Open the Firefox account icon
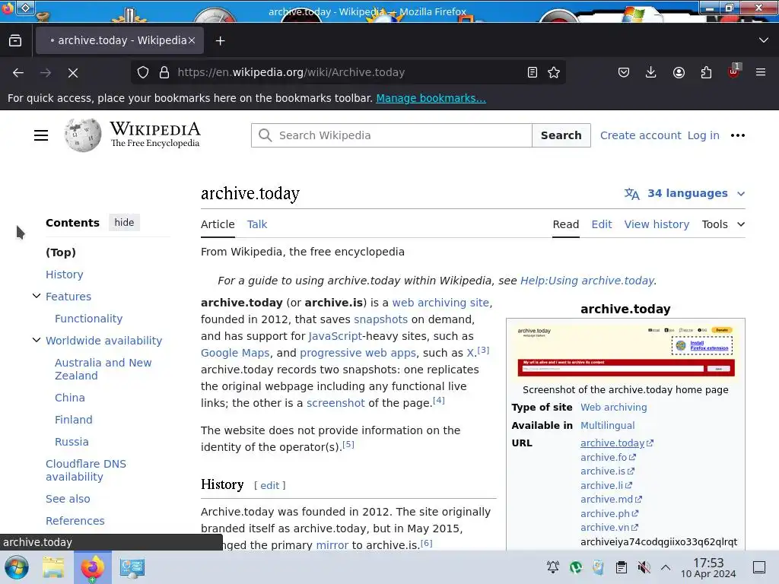The width and height of the screenshot is (779, 584). coord(679,72)
